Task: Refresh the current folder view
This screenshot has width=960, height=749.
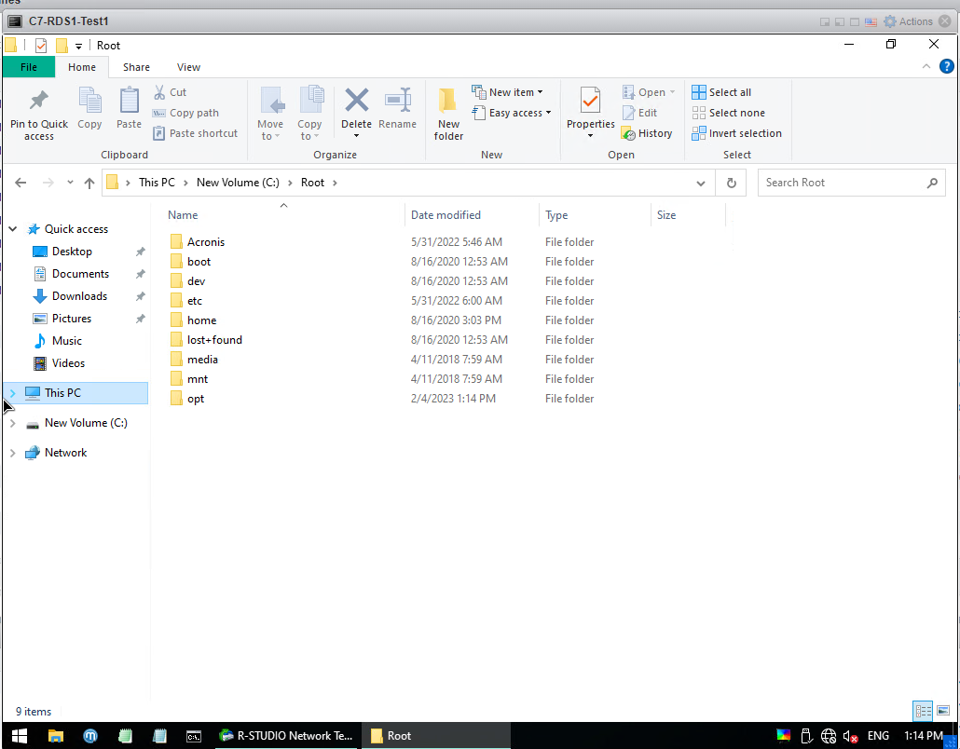Action: click(732, 184)
